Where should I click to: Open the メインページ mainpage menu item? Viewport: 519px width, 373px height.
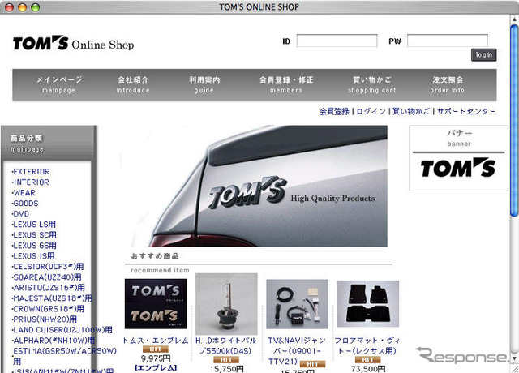(x=59, y=84)
